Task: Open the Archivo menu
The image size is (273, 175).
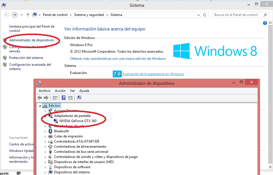Action: tap(44, 91)
